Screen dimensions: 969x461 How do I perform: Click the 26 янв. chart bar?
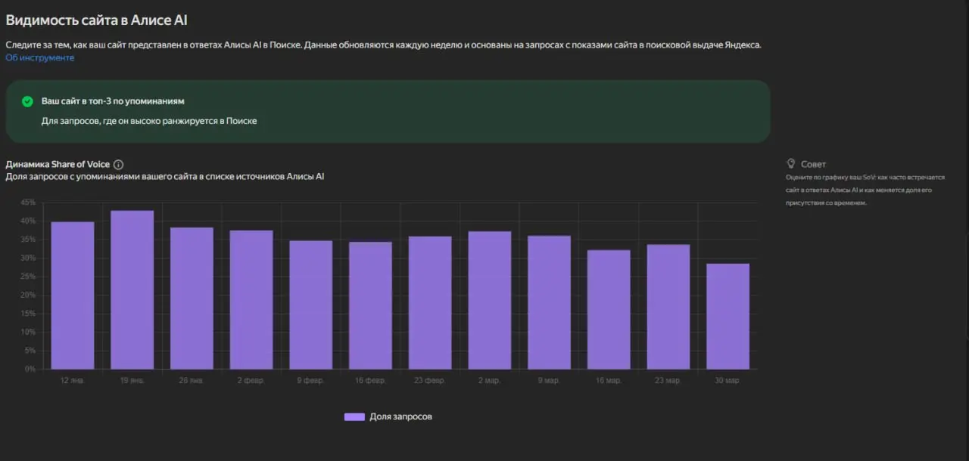[x=192, y=299]
